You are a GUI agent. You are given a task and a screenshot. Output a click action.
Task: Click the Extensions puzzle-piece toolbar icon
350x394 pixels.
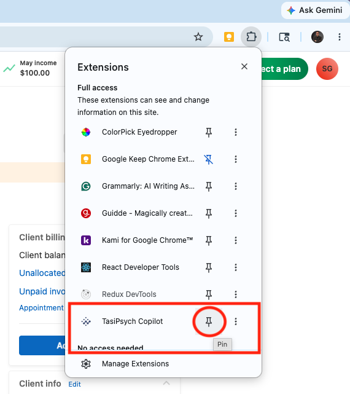coord(251,37)
